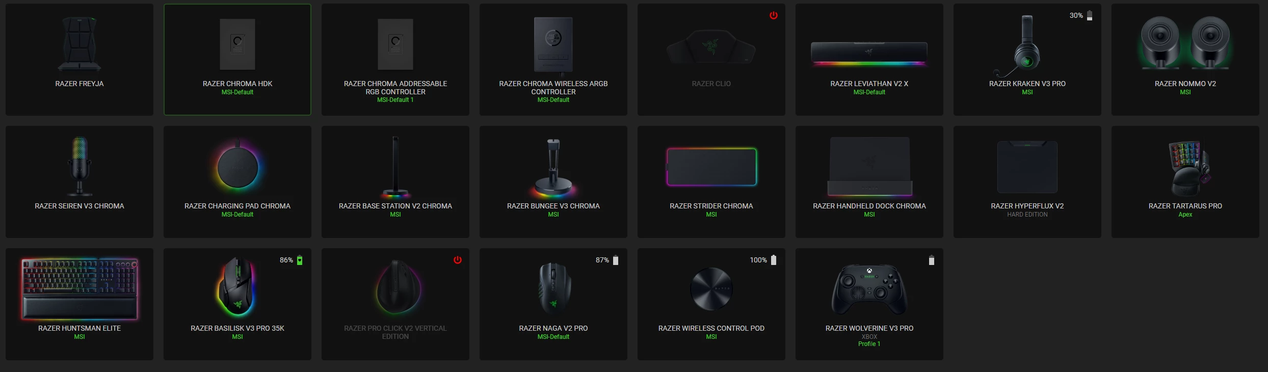The width and height of the screenshot is (1268, 372).
Task: Click the Basilisk V3 Pro 35K charging battery icon
Action: [300, 260]
